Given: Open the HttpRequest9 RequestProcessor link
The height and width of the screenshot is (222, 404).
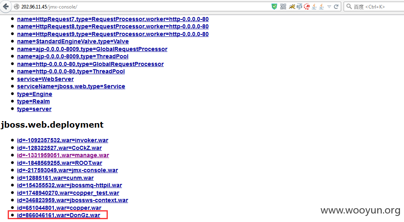Looking at the screenshot, I should [113, 34].
